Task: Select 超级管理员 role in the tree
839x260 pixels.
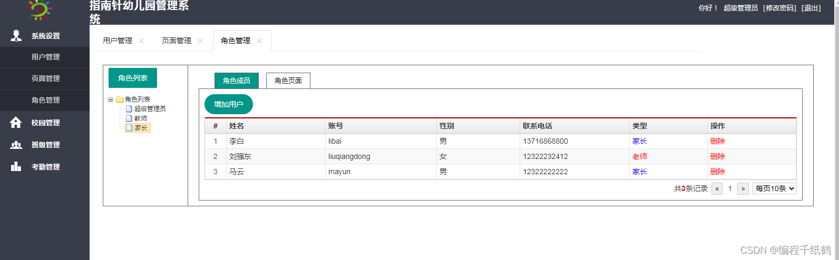Action: point(150,109)
